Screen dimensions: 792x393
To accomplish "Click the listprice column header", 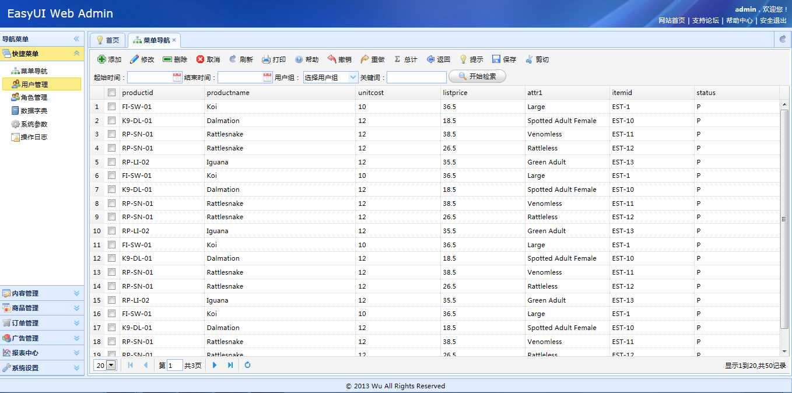I will tap(483, 93).
